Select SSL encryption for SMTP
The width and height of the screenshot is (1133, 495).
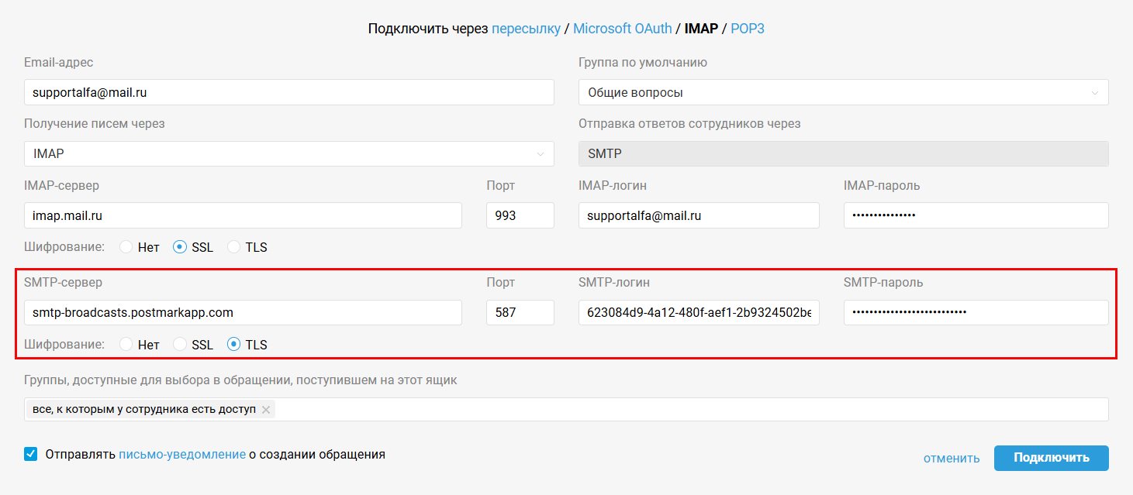pyautogui.click(x=180, y=345)
